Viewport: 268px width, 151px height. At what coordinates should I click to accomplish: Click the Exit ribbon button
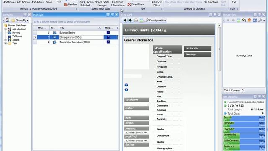click(x=234, y=2)
